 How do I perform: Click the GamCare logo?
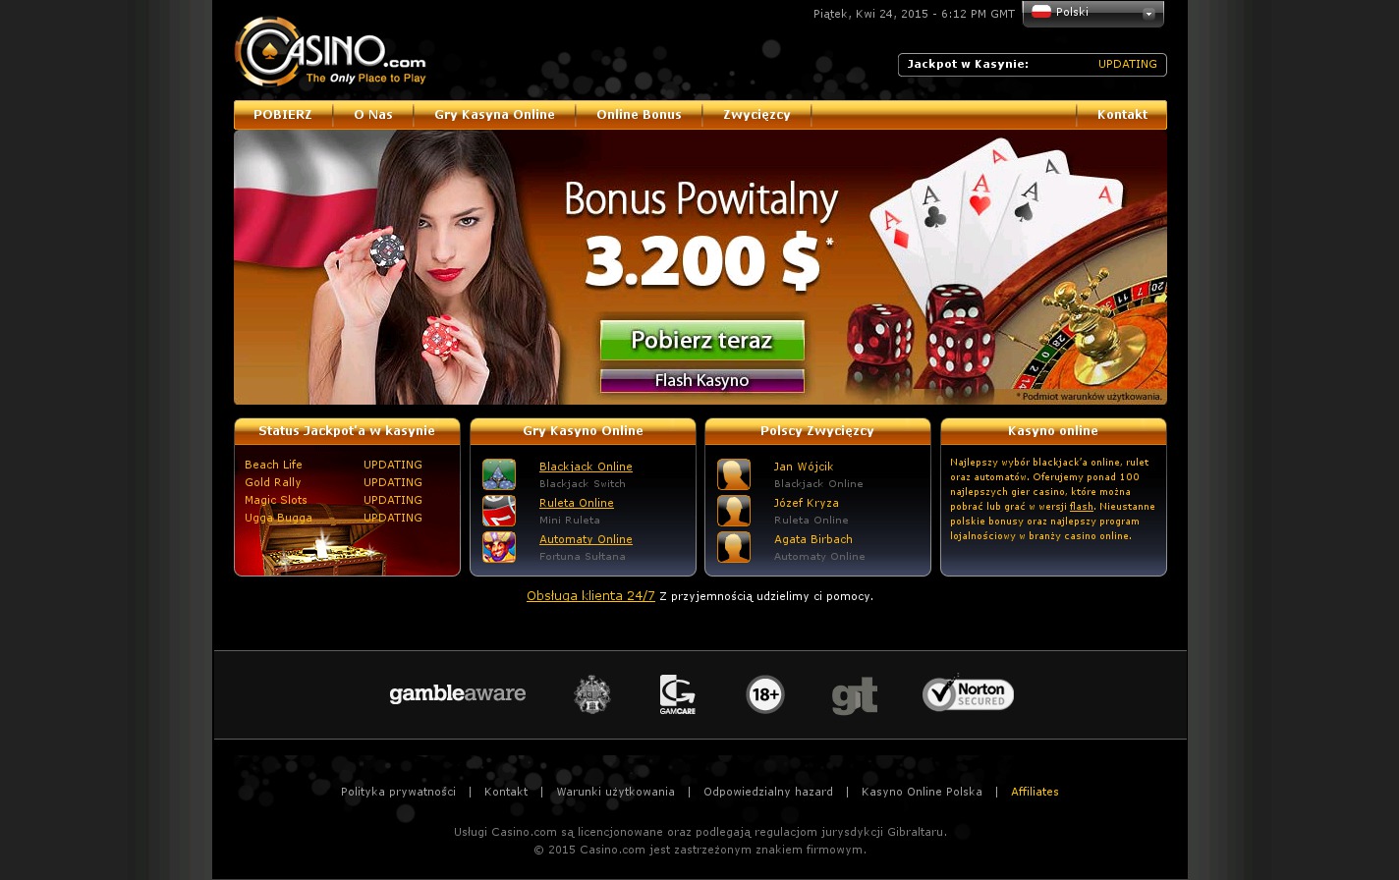pos(678,694)
